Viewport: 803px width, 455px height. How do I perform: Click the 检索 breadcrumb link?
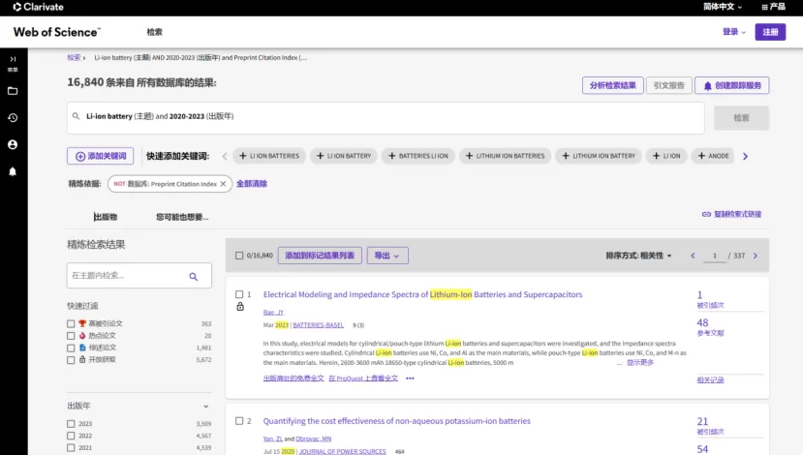(74, 57)
